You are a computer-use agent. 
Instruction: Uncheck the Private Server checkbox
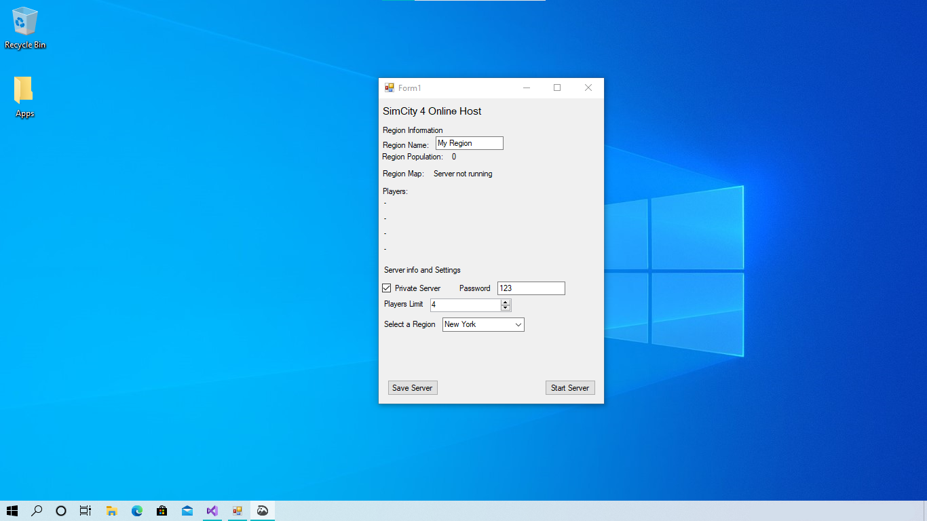[387, 288]
